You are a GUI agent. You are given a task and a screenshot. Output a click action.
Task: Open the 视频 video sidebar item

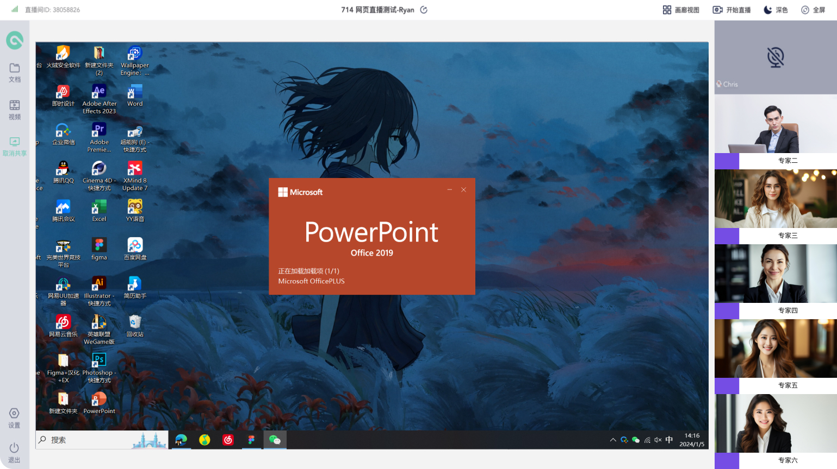pyautogui.click(x=15, y=110)
